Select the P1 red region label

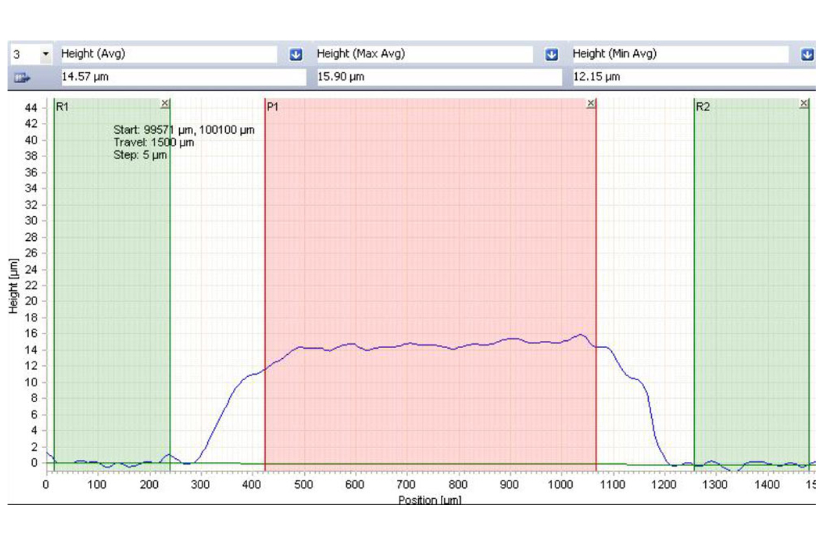pos(273,107)
